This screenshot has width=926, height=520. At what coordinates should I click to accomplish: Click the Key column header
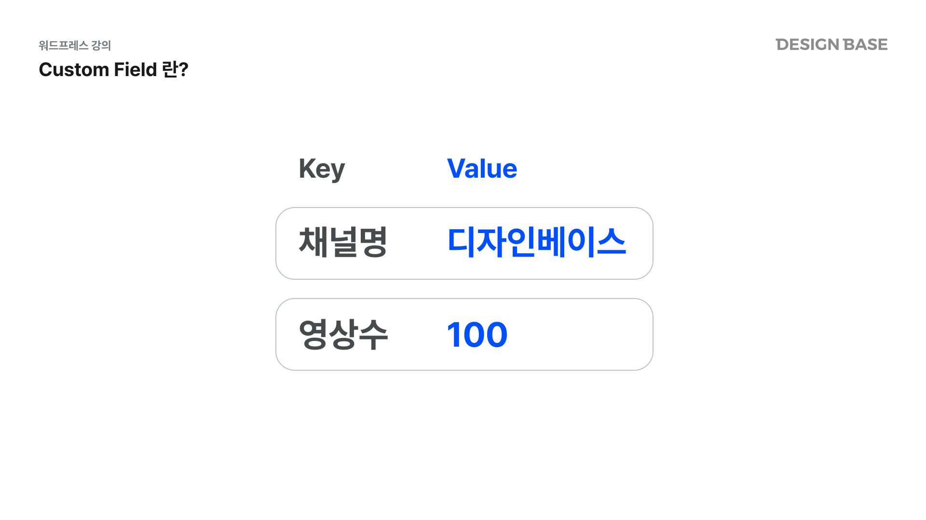(x=322, y=169)
